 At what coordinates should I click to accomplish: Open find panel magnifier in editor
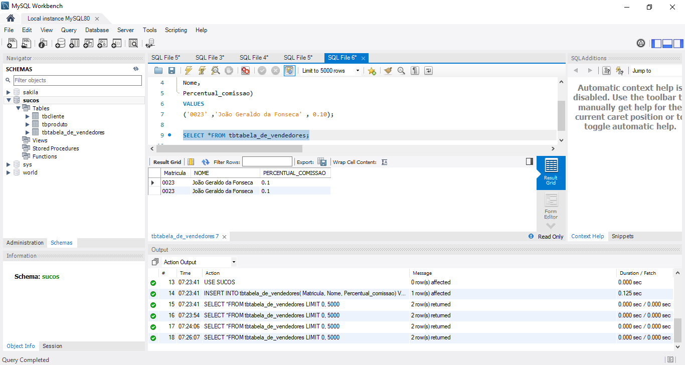pos(401,71)
